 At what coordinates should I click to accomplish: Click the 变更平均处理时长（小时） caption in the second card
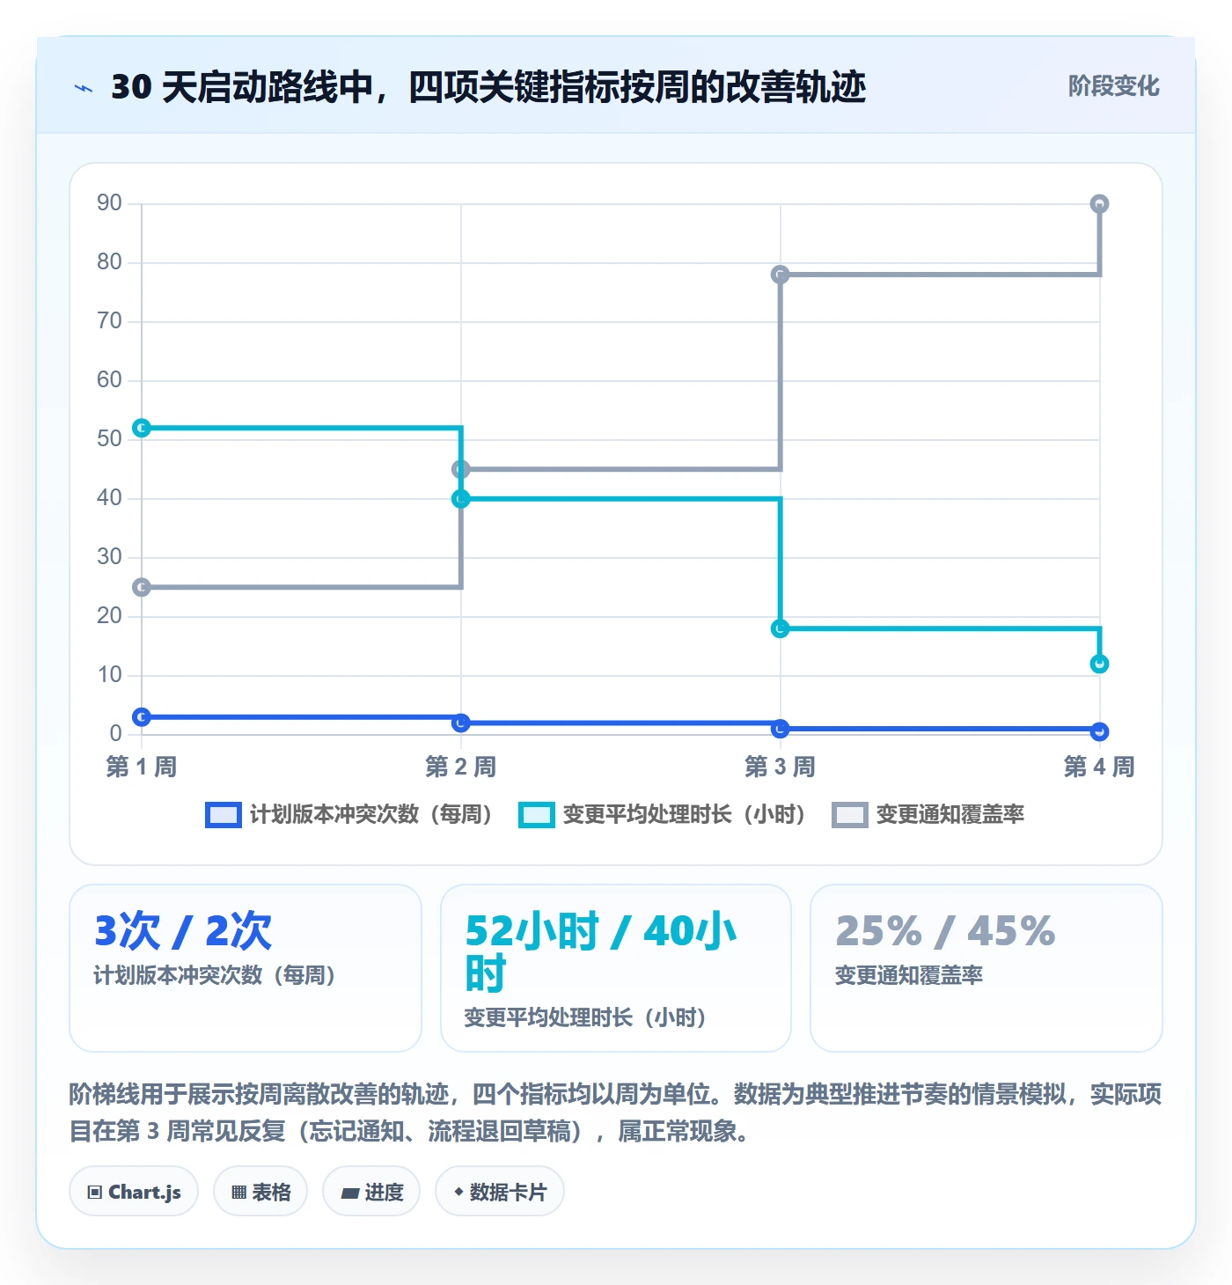click(586, 1017)
